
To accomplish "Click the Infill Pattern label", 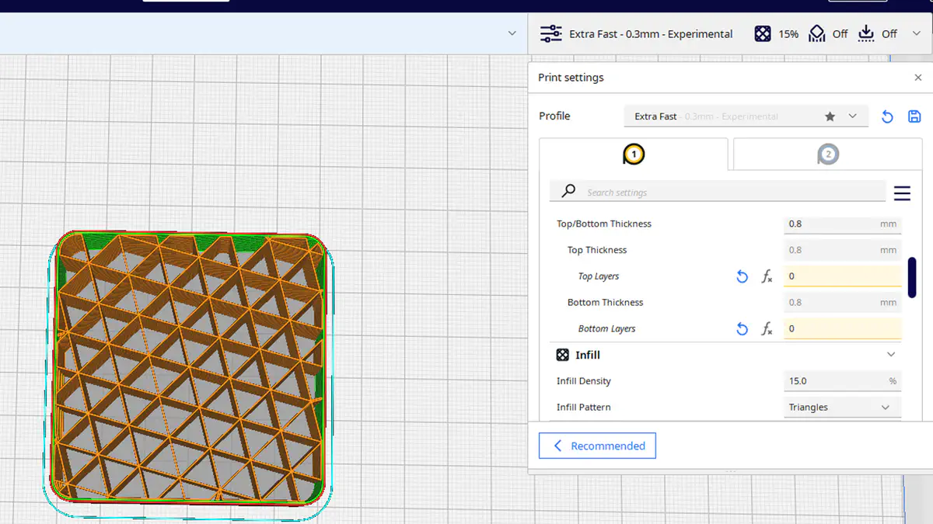I will pyautogui.click(x=584, y=408).
